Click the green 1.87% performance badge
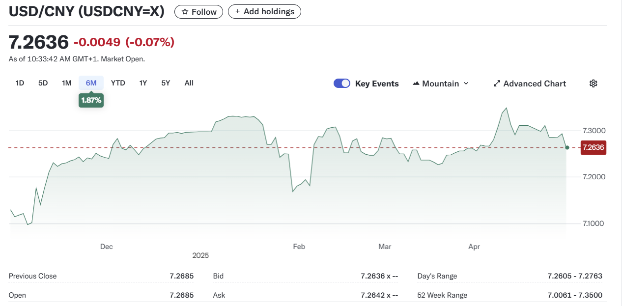The height and width of the screenshot is (306, 622). [91, 100]
